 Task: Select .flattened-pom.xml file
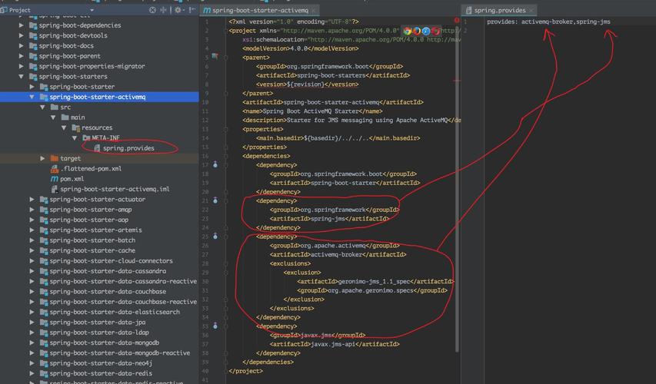point(91,169)
